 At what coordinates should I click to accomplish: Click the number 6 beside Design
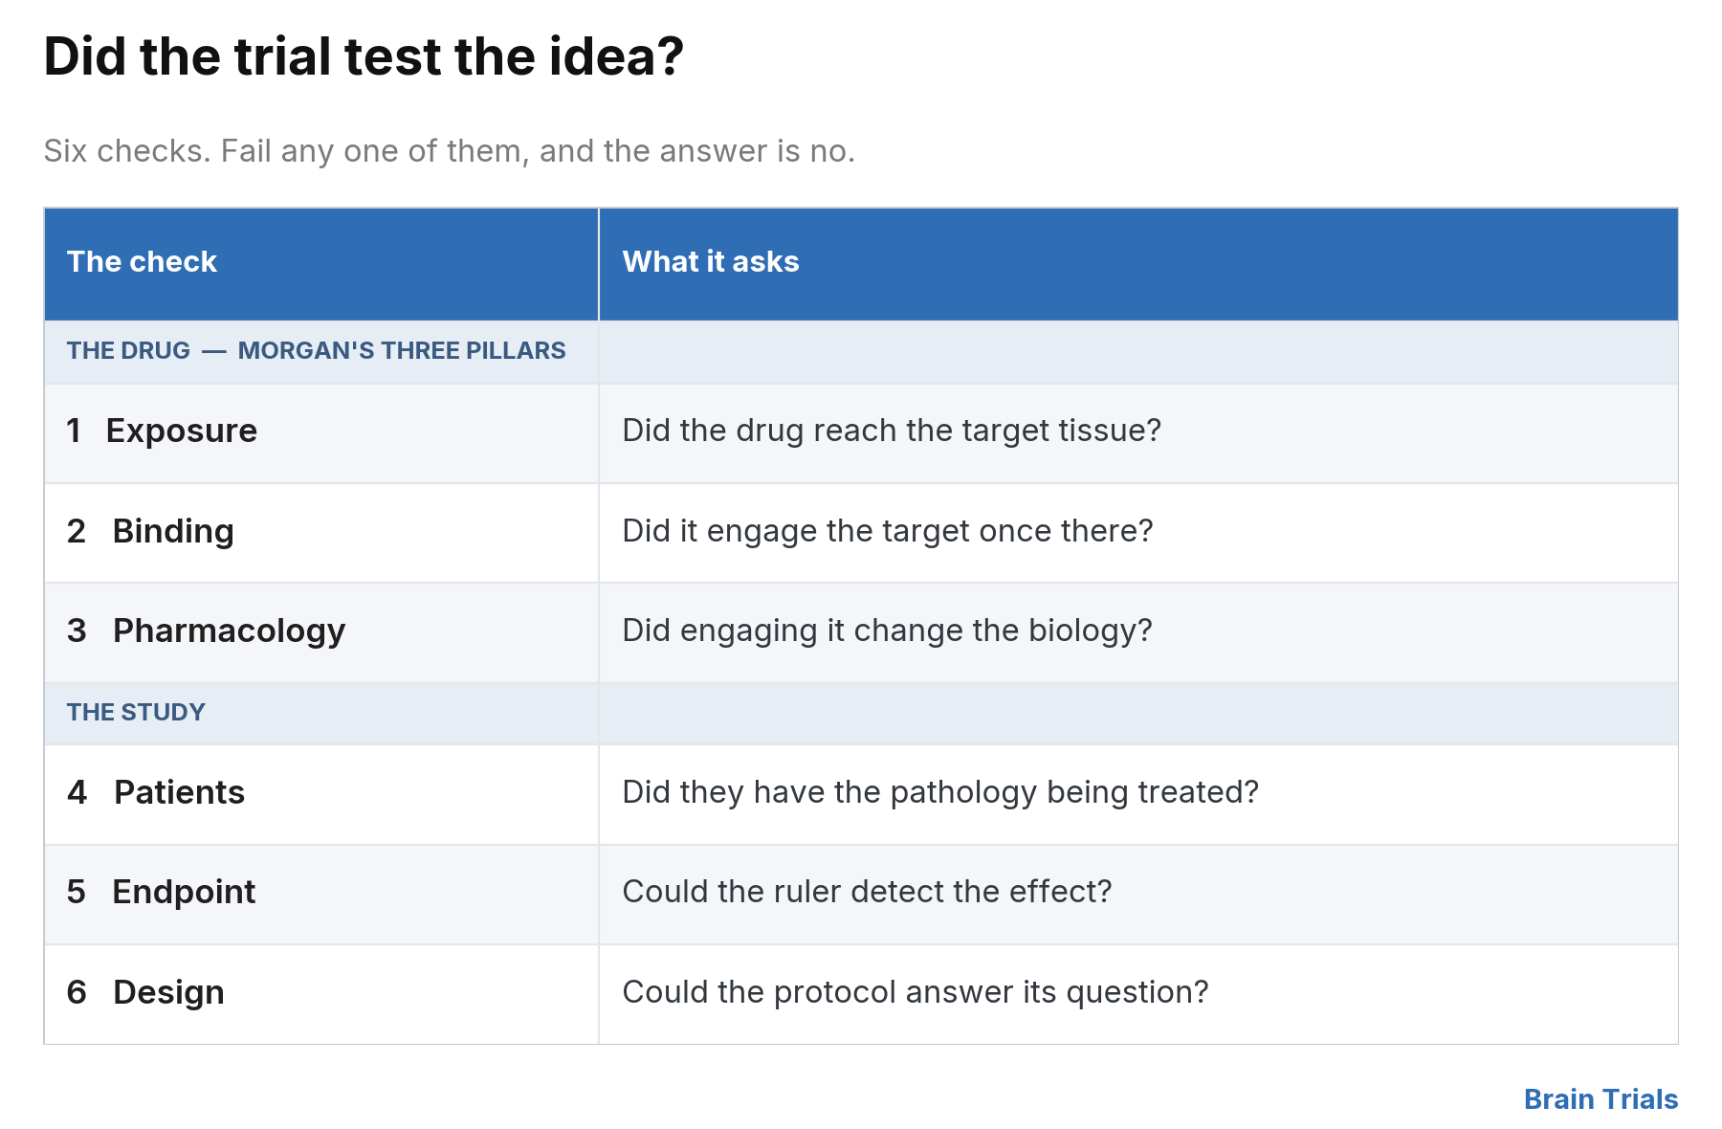(77, 992)
